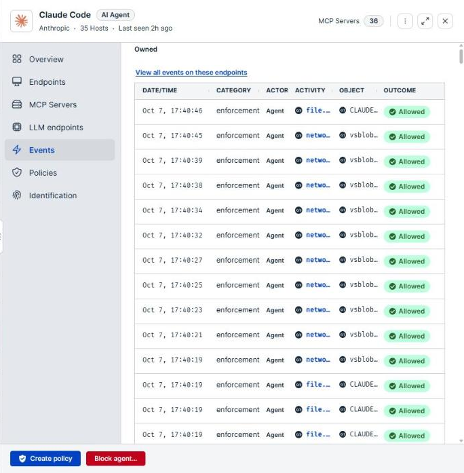Viewport: 464px width, 473px height.
Task: Sort by DATE/TIME column header
Action: pos(160,90)
